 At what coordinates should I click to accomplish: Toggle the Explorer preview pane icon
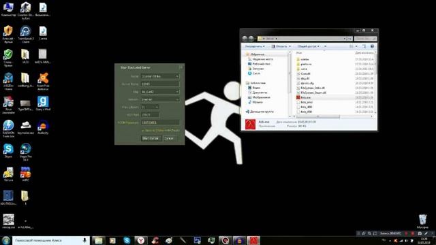pos(364,46)
